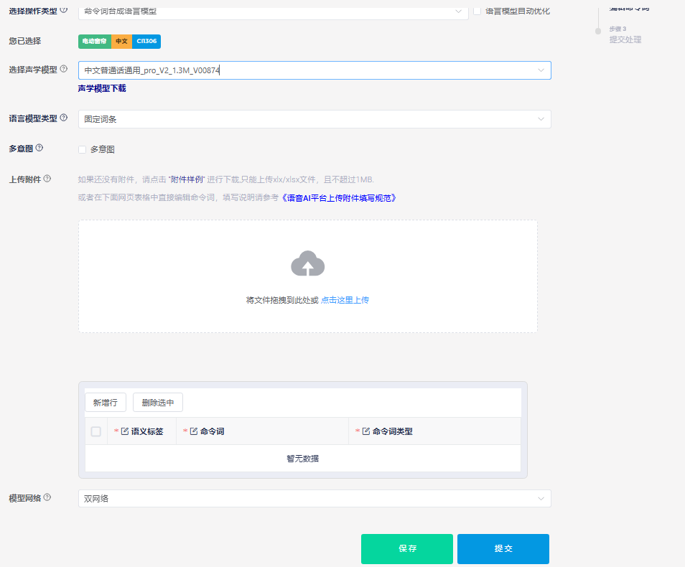The width and height of the screenshot is (685, 567).
Task: Click the edit icon on the 命令词类型 column
Action: [365, 431]
